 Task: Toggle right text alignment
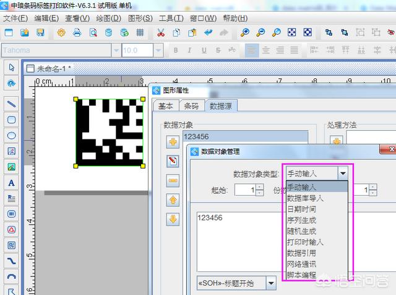[x=280, y=50]
